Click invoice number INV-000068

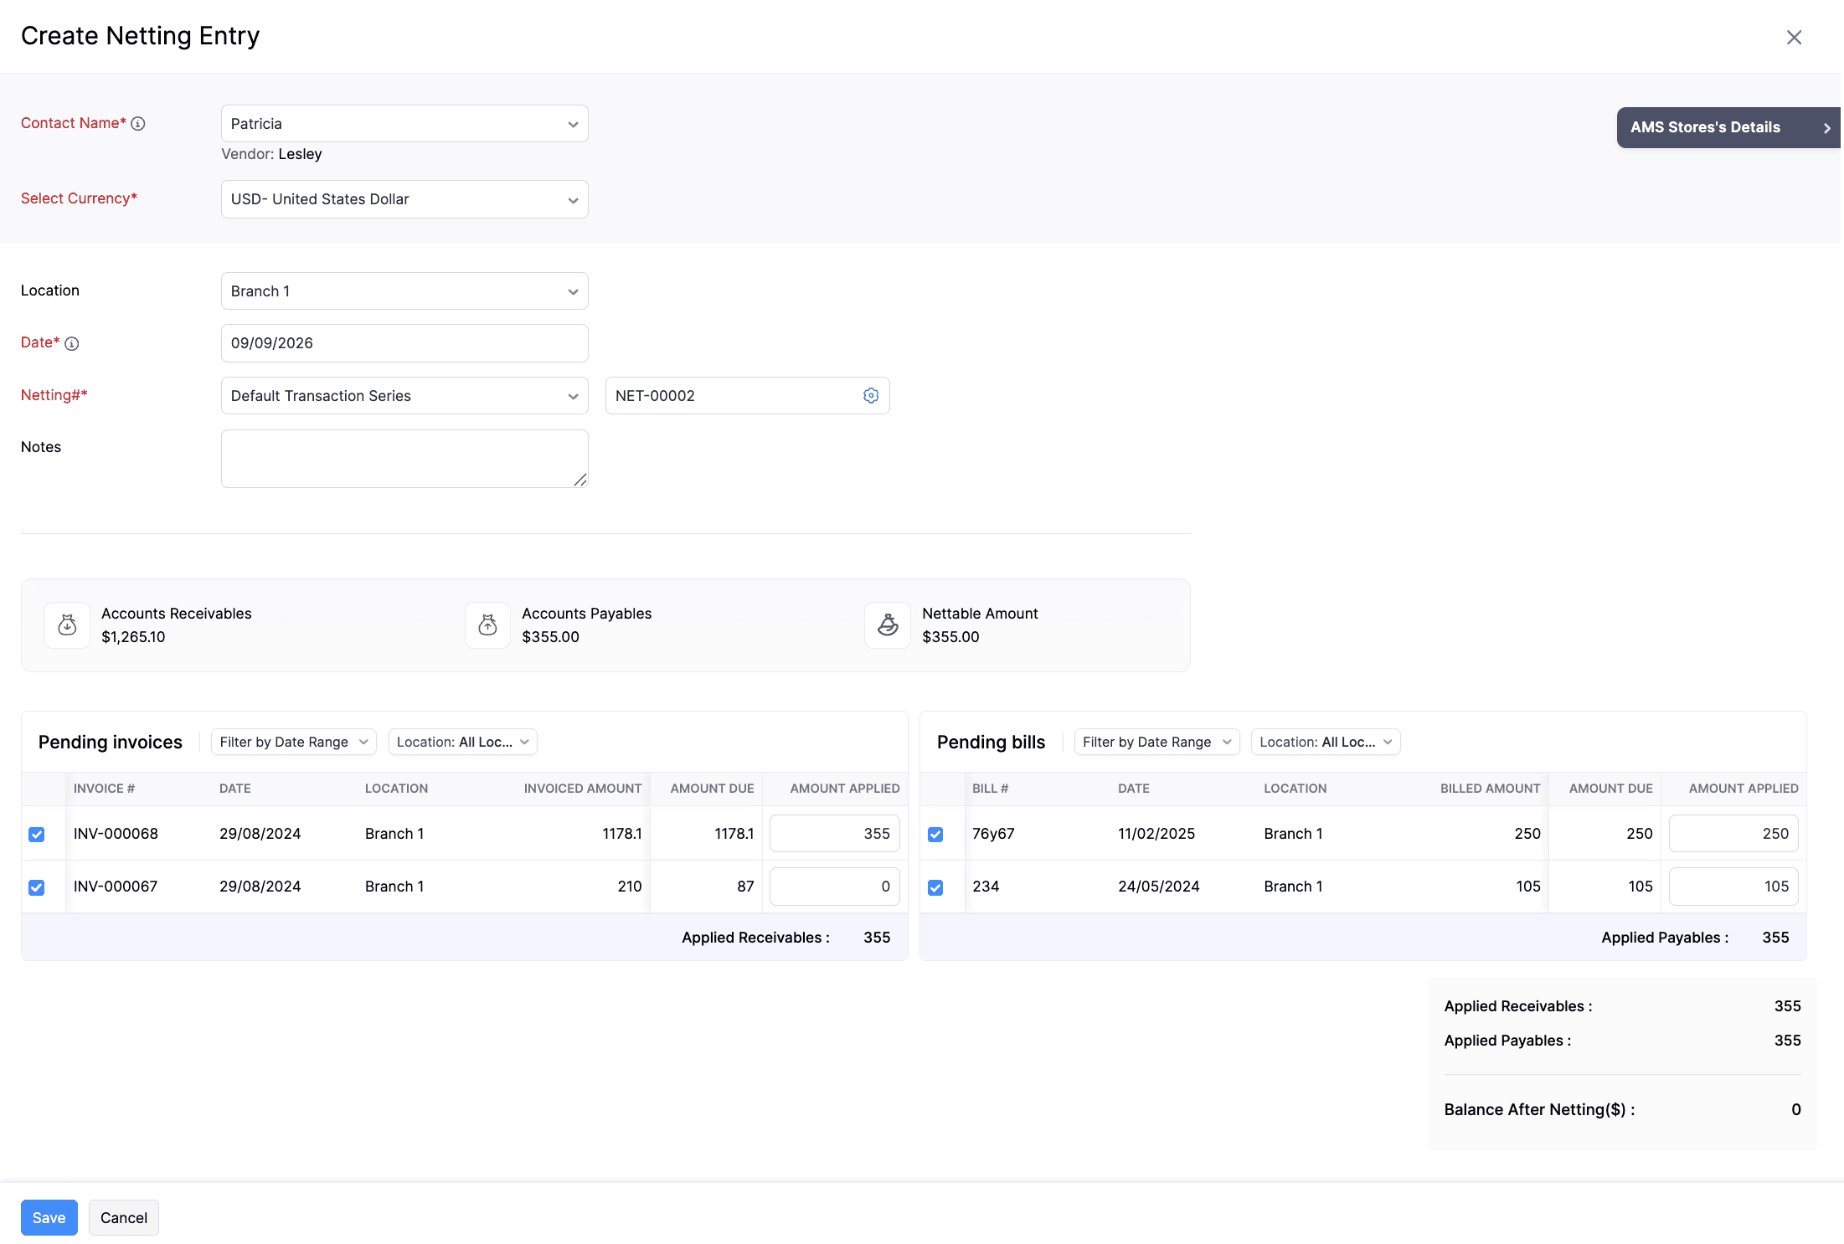click(116, 834)
